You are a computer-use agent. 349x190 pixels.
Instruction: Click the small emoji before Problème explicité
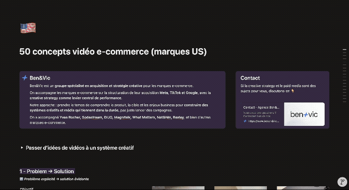click(x=22, y=179)
